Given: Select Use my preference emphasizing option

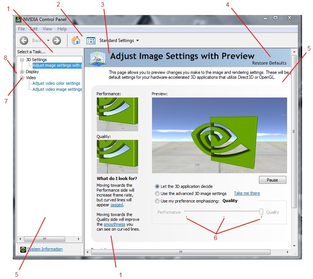Looking at the screenshot, I should [x=157, y=201].
